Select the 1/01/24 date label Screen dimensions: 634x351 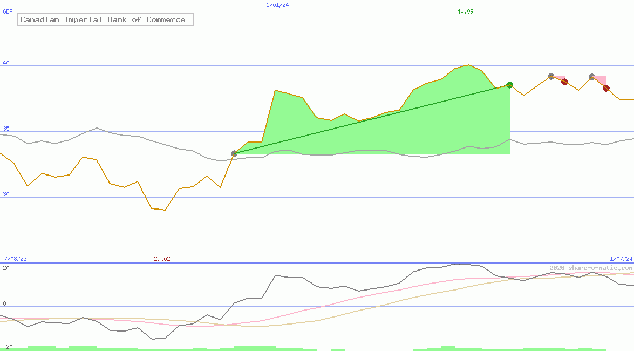[x=277, y=5]
